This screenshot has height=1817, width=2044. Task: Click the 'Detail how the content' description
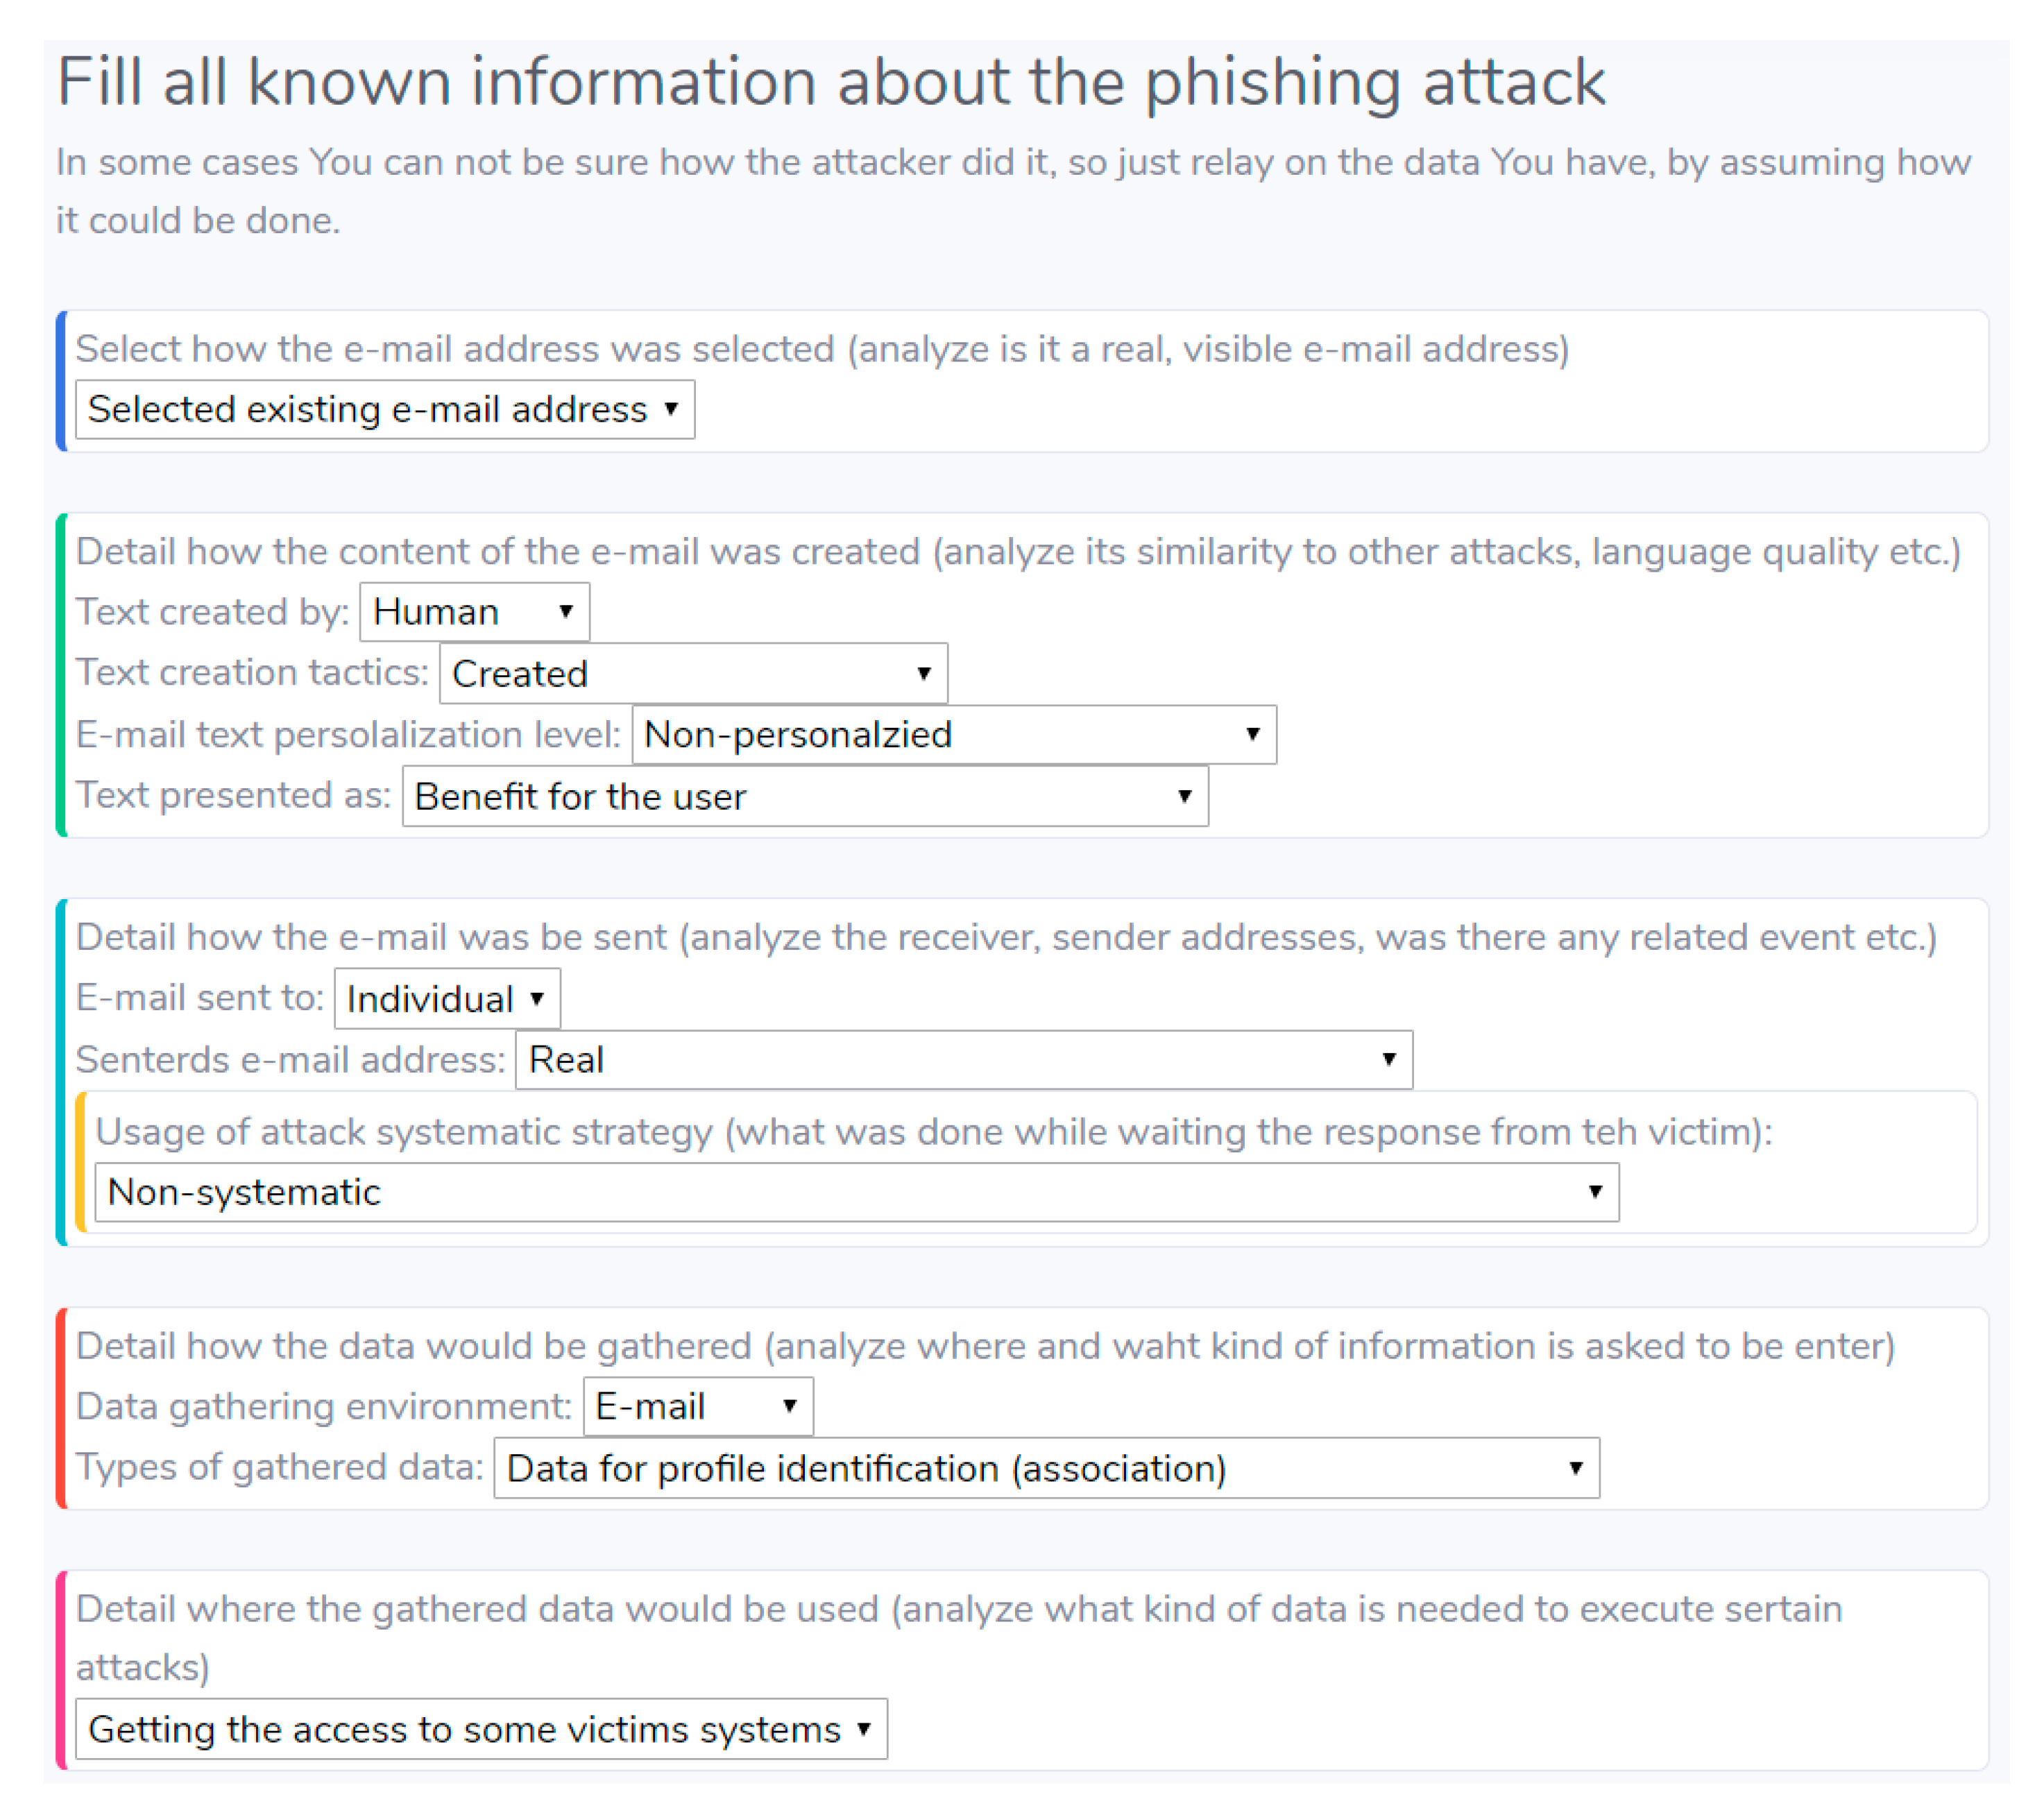click(1018, 552)
